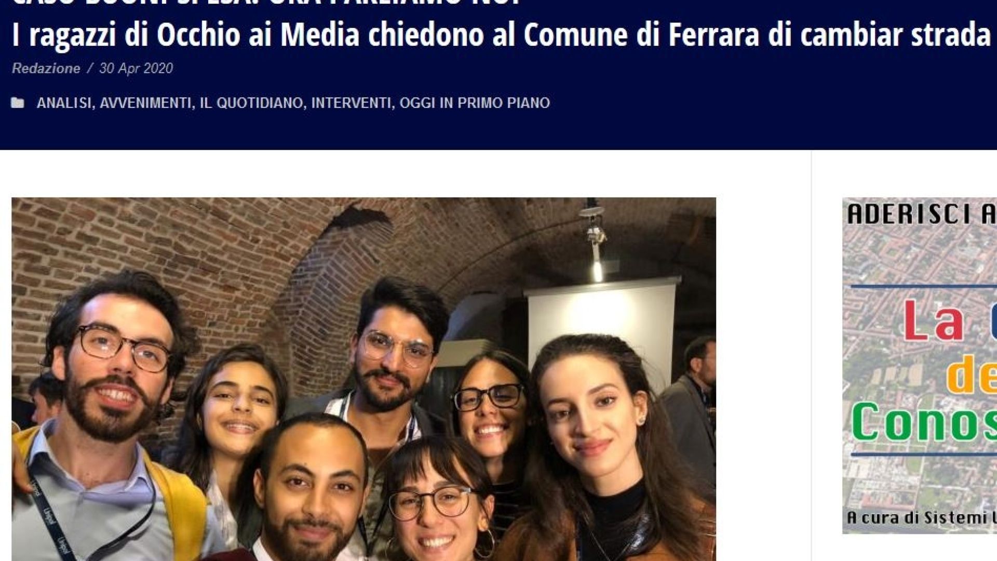Open the INTERVENTI category link
997x561 pixels.
tap(351, 103)
